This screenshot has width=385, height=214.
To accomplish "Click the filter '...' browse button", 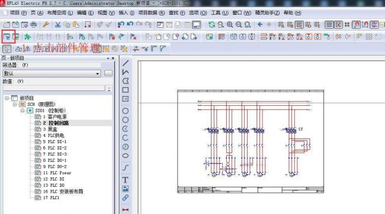I will [x=108, y=73].
